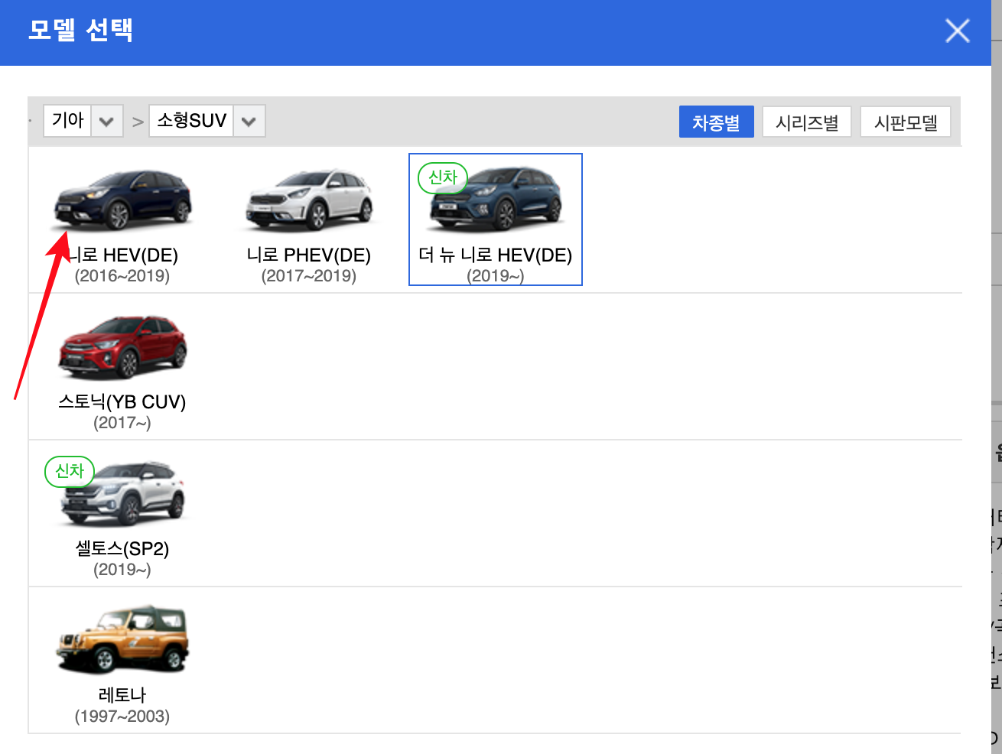Open the 소형SUV vehicle class dropdown
The image size is (1002, 754).
click(x=207, y=121)
